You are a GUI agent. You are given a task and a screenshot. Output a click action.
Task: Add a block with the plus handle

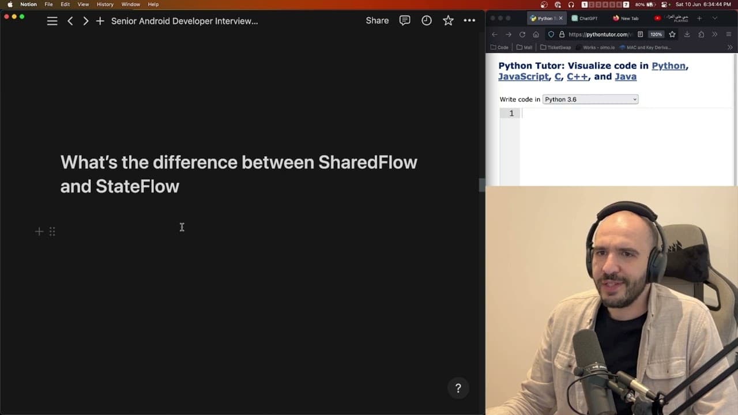(x=39, y=231)
